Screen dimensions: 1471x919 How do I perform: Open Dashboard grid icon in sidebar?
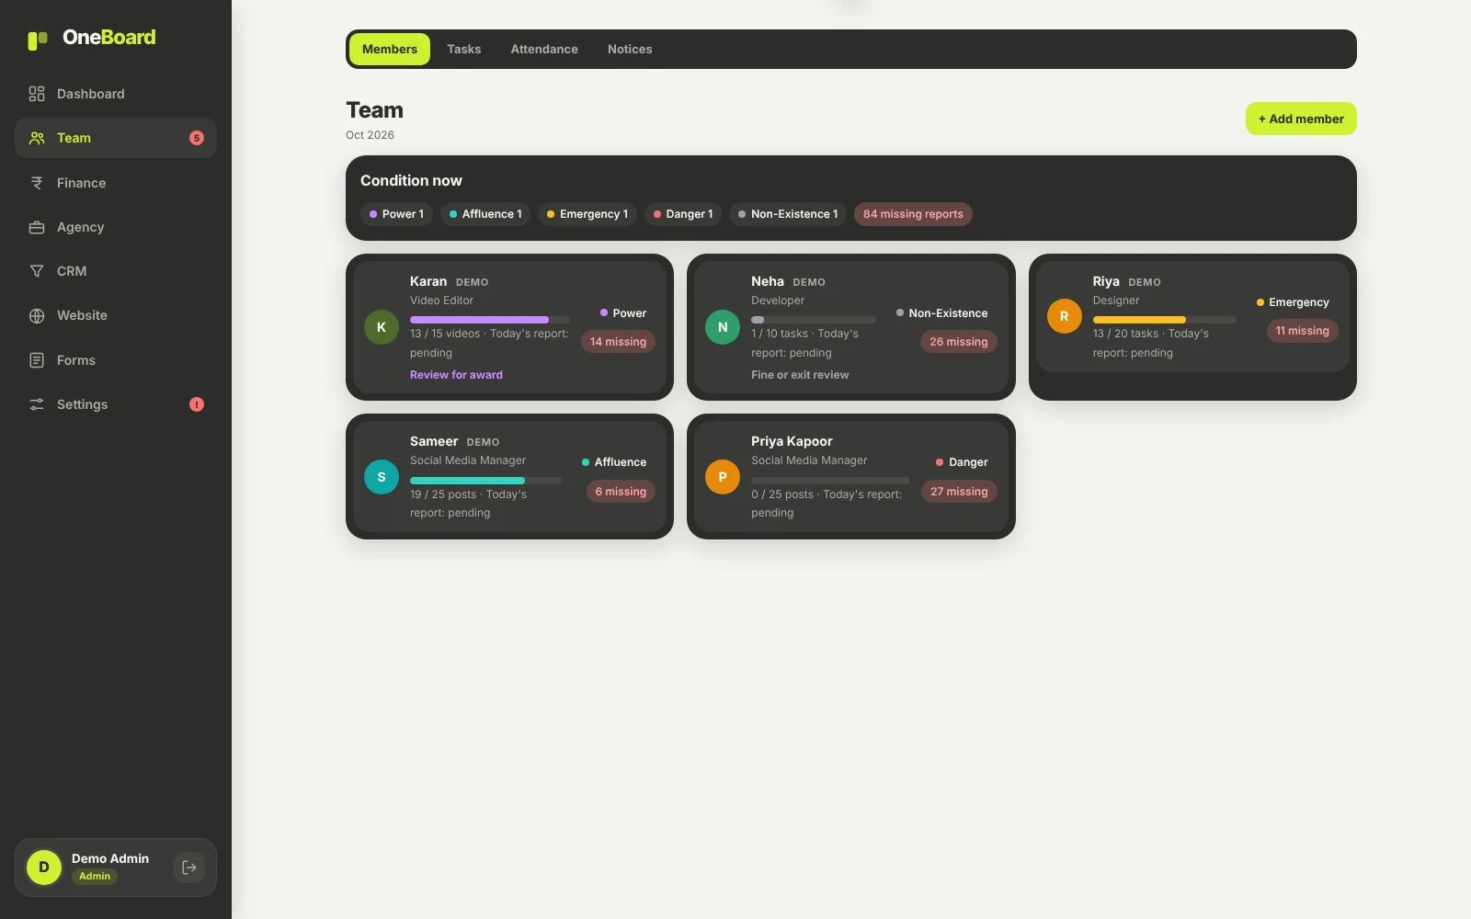(37, 94)
